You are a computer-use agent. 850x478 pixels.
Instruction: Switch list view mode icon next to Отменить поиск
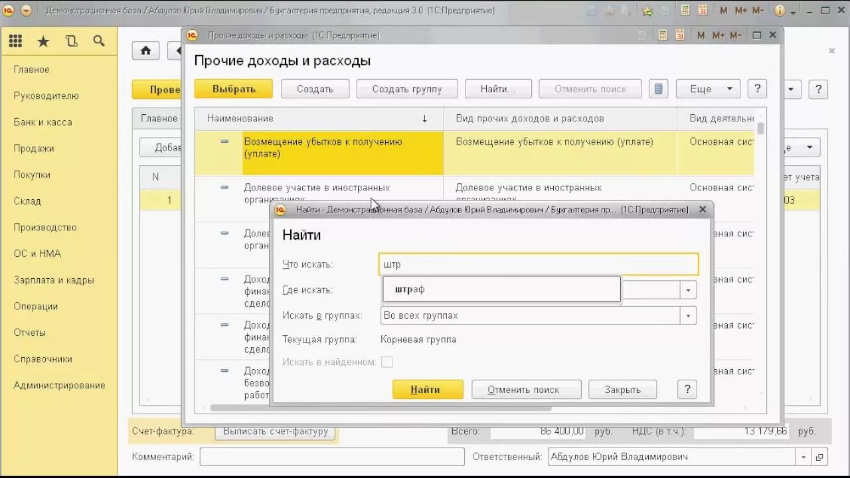point(658,89)
